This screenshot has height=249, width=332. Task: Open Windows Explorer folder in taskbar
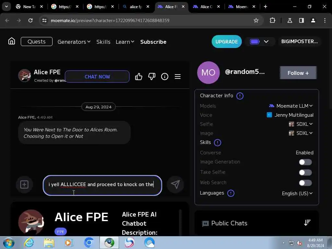pyautogui.click(x=49, y=243)
